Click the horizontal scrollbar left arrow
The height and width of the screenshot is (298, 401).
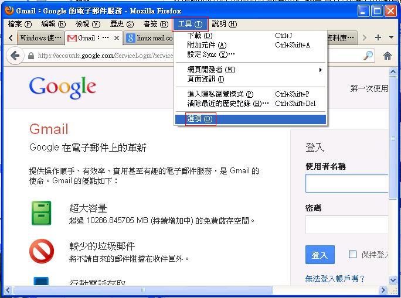click(x=8, y=290)
